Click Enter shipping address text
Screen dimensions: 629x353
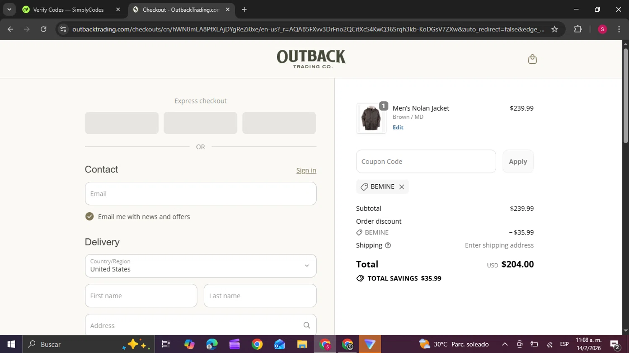(x=499, y=245)
